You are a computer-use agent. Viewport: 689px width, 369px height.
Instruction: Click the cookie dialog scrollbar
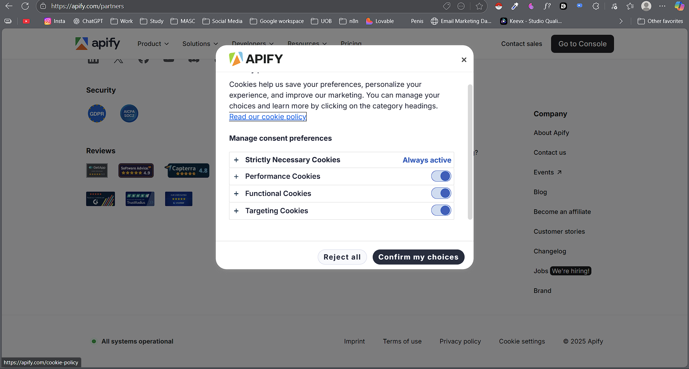coord(470,152)
